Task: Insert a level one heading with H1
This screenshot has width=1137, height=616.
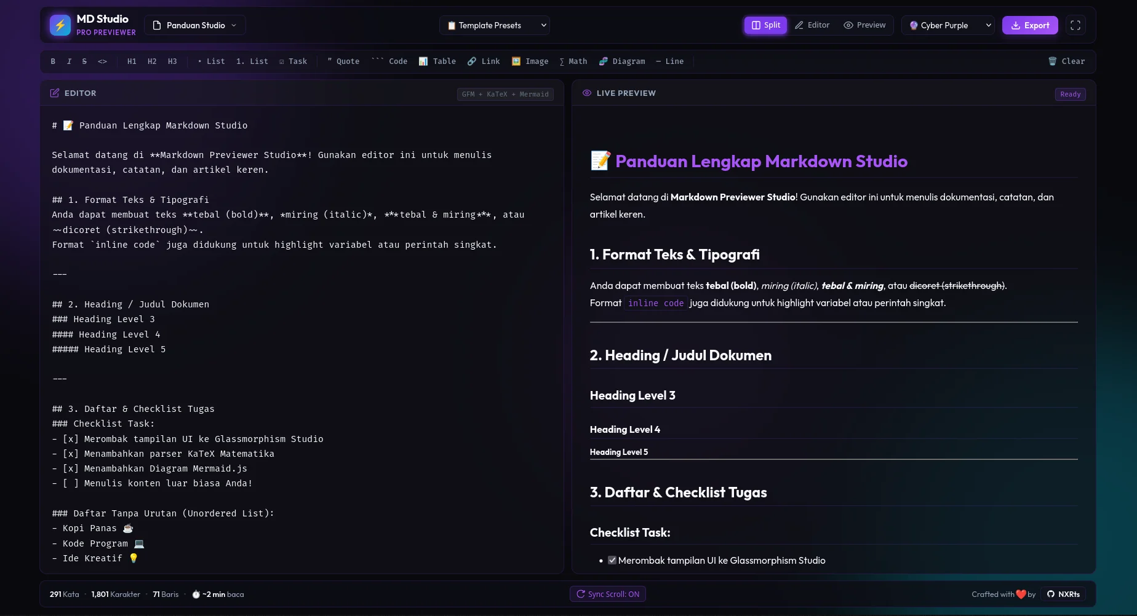Action: tap(132, 61)
